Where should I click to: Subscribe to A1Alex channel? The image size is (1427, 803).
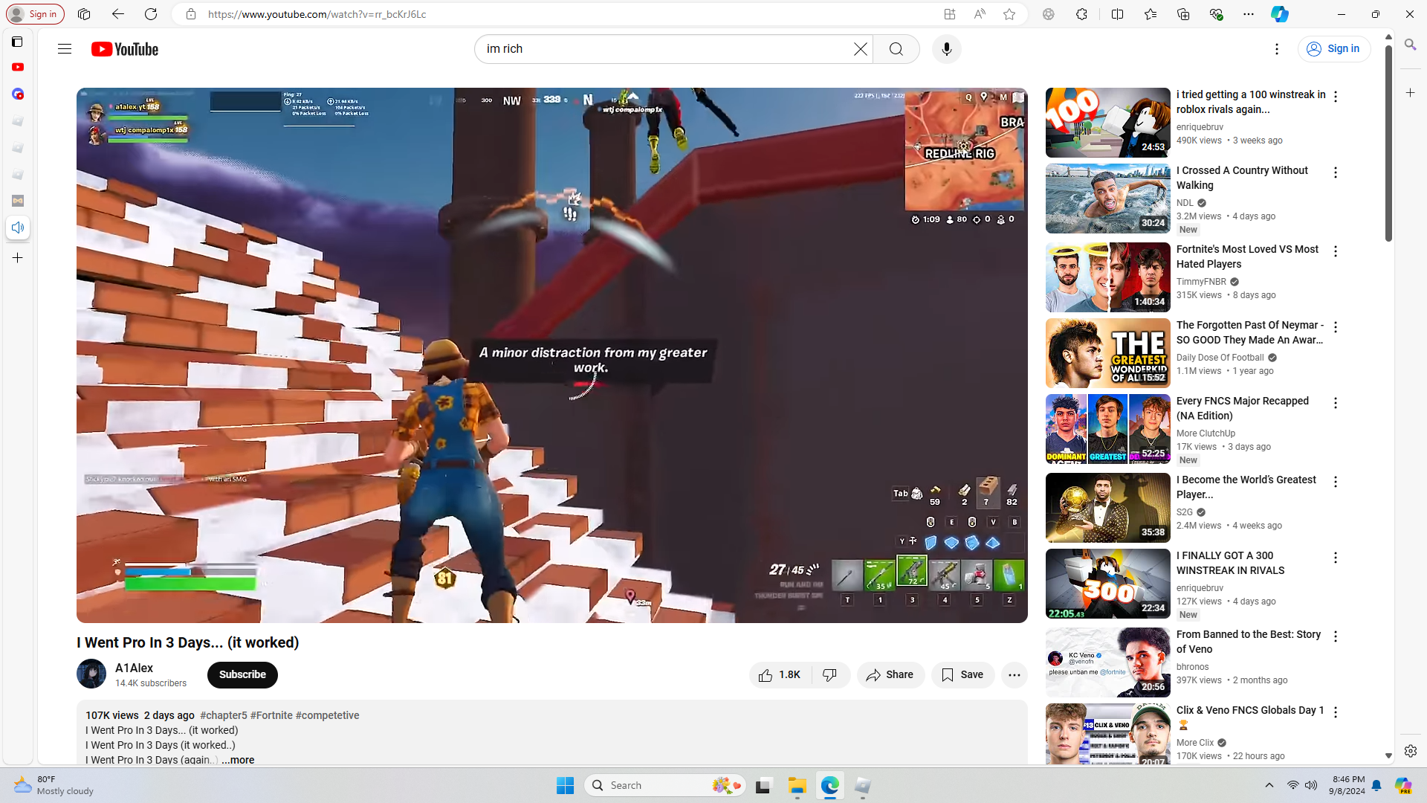[x=242, y=675]
